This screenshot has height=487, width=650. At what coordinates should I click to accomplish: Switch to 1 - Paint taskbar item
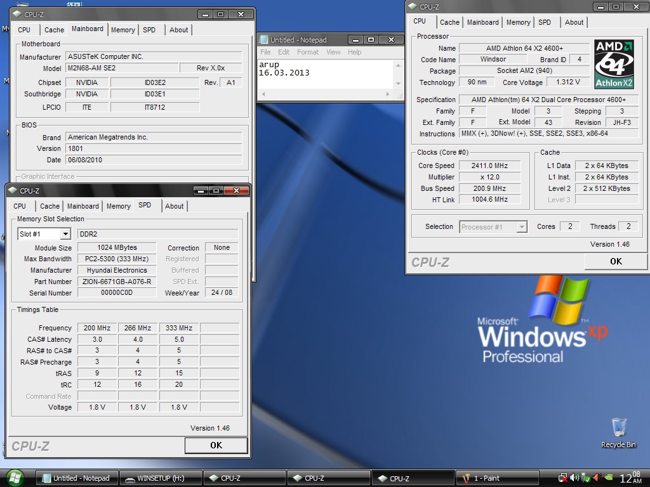(497, 478)
